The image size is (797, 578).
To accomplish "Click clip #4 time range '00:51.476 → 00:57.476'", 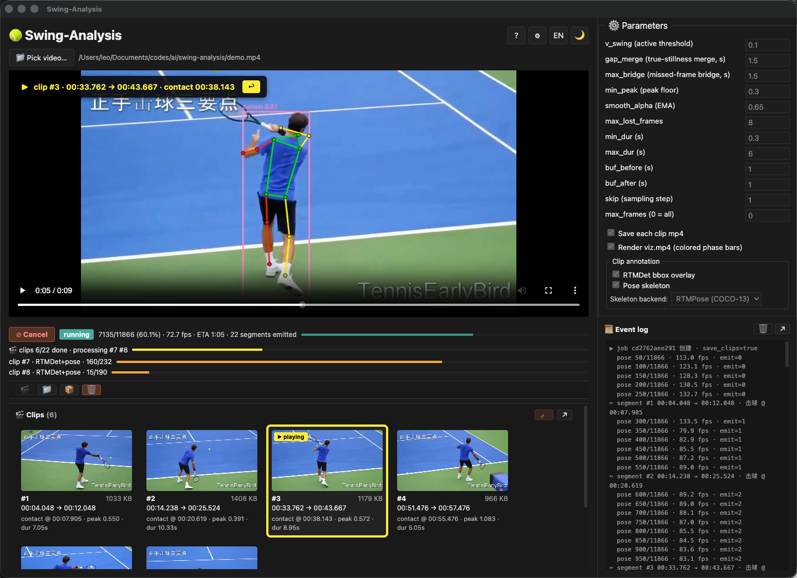I will tap(434, 508).
